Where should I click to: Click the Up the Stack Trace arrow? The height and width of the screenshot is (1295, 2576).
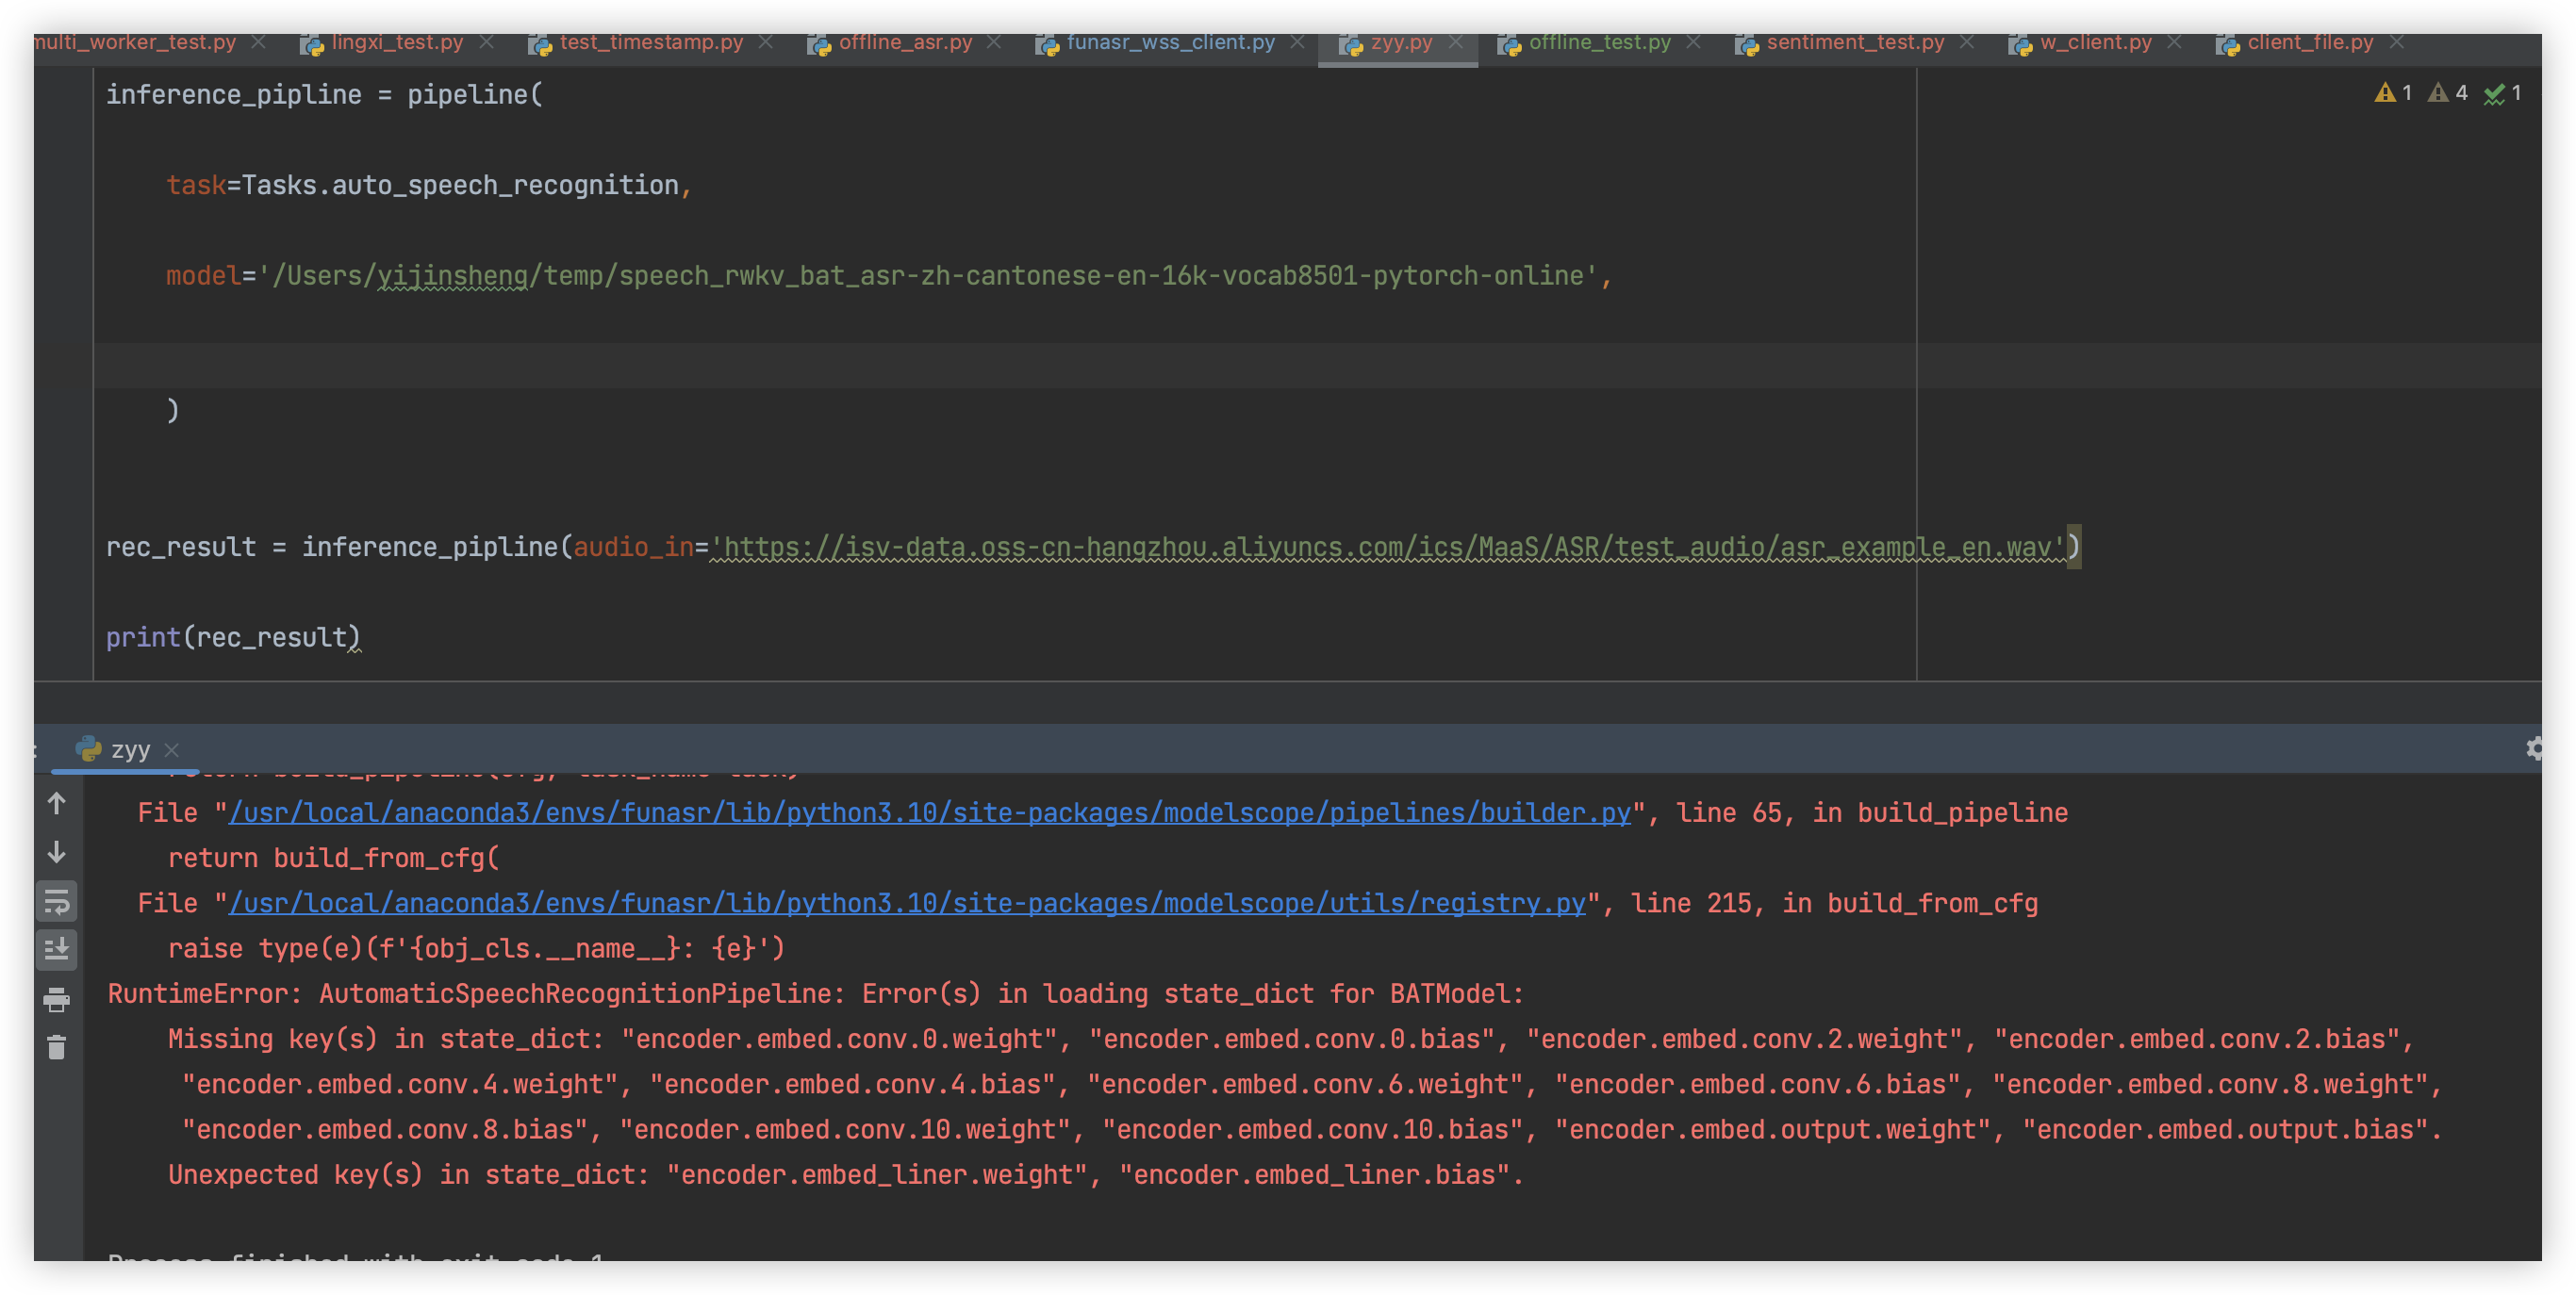[x=57, y=803]
